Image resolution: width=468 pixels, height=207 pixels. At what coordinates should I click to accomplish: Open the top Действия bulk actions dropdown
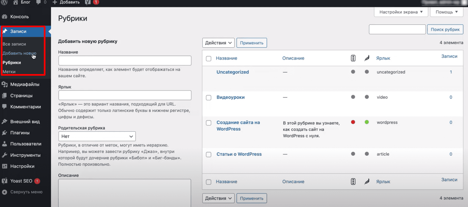coord(218,43)
